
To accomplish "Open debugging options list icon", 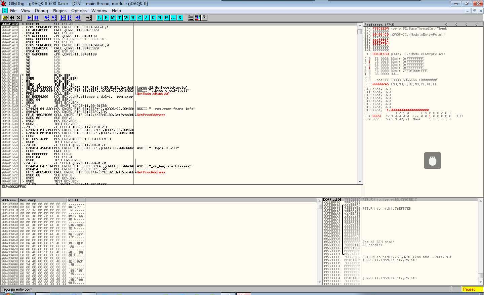I will (x=191, y=17).
